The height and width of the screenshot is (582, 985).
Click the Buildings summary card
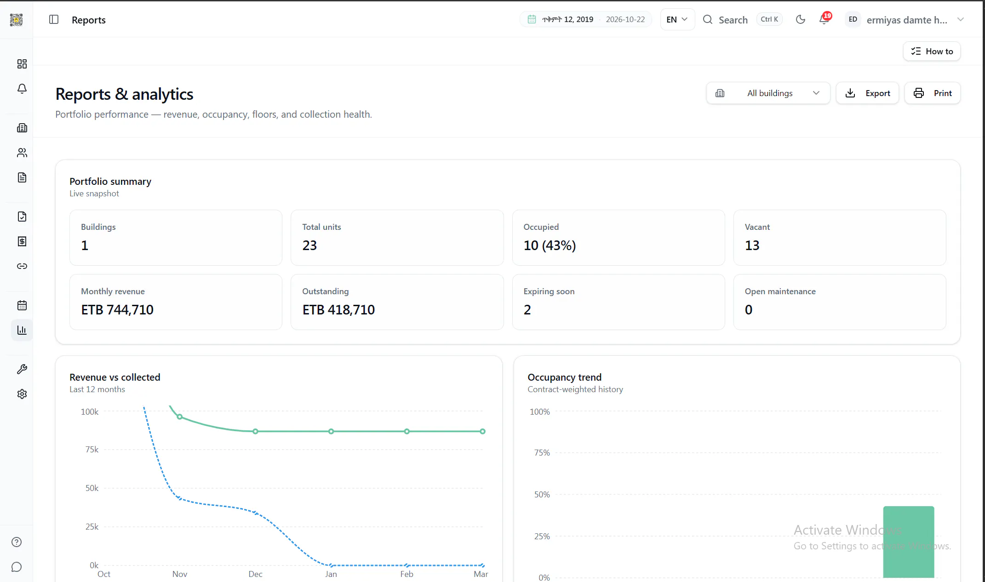(176, 238)
